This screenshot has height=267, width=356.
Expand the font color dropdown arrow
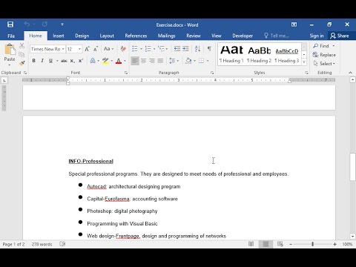tap(125, 61)
